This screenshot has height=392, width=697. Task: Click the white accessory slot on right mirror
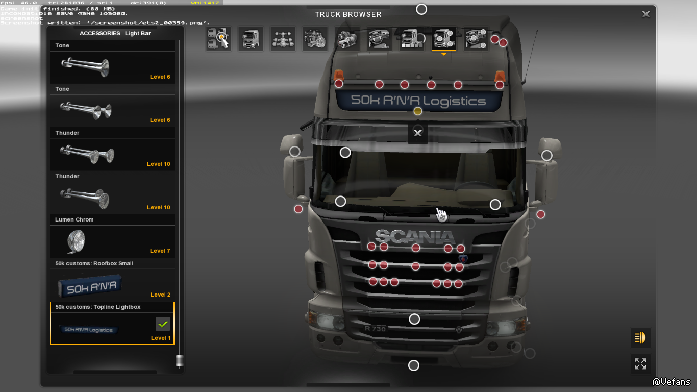547,156
